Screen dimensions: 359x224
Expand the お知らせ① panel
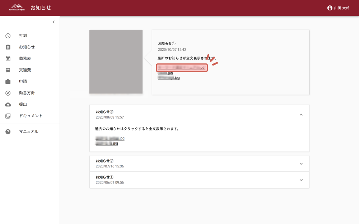pyautogui.click(x=301, y=180)
